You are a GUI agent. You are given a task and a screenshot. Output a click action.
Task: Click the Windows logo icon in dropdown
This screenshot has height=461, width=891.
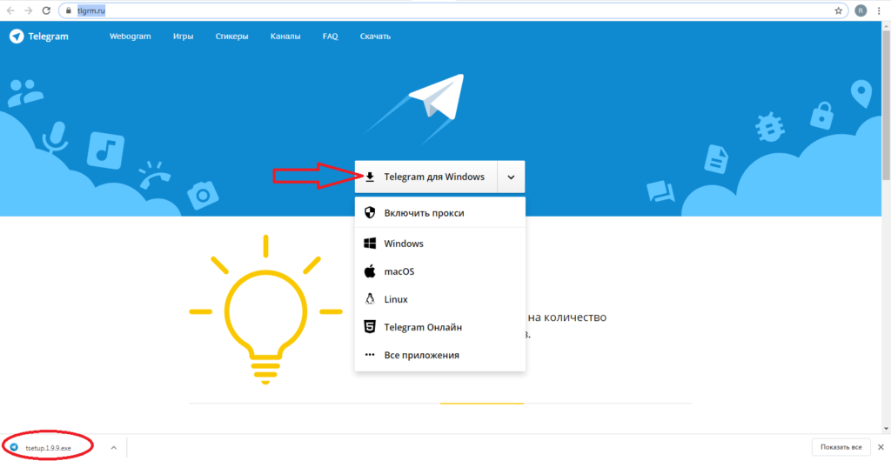(x=370, y=244)
